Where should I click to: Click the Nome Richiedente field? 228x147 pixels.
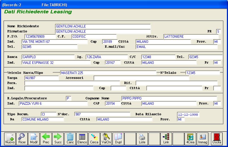[103, 26]
